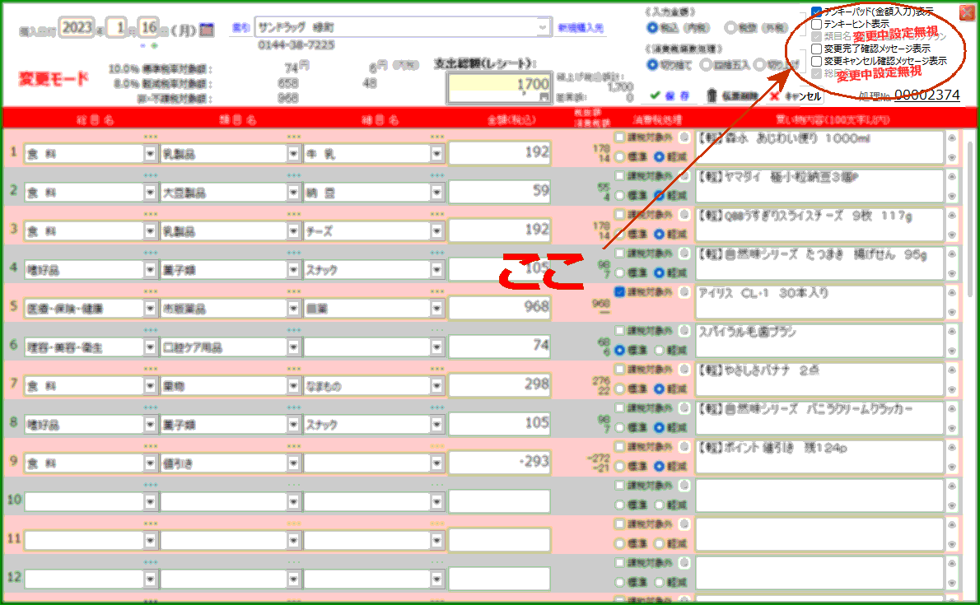980x605 pixels.
Task: Expand the store name dropdown サンドラッグ
Action: (x=543, y=28)
